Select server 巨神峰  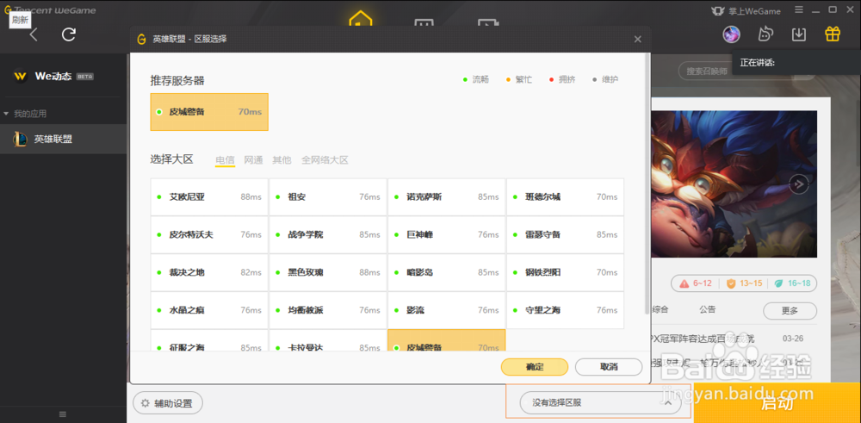click(x=446, y=234)
